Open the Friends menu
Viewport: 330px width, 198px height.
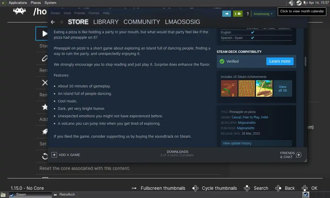pyautogui.click(x=80, y=13)
